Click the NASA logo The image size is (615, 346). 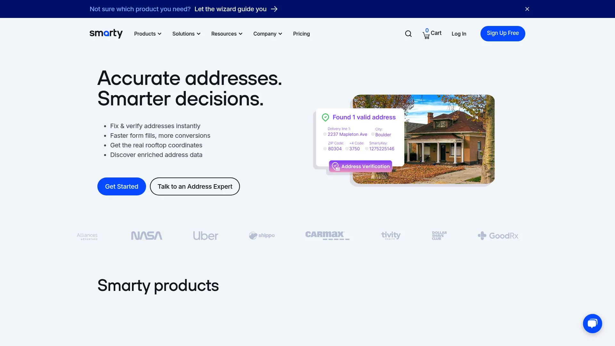tap(147, 236)
